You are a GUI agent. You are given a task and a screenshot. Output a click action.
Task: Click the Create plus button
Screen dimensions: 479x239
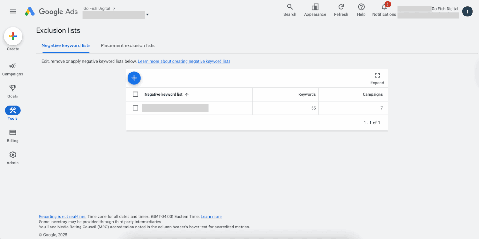pos(13,37)
